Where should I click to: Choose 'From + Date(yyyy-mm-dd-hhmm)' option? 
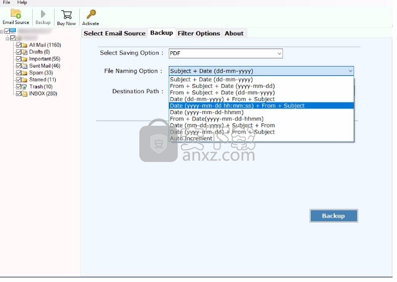click(261, 119)
